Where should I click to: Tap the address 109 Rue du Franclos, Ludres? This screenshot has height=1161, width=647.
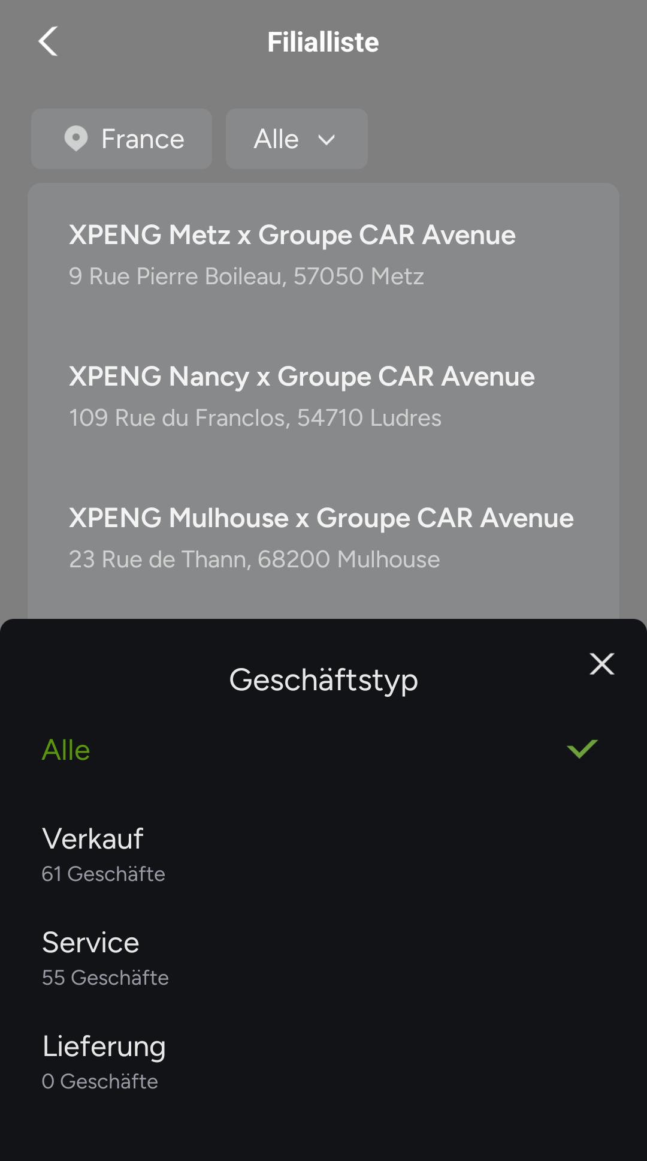coord(255,418)
